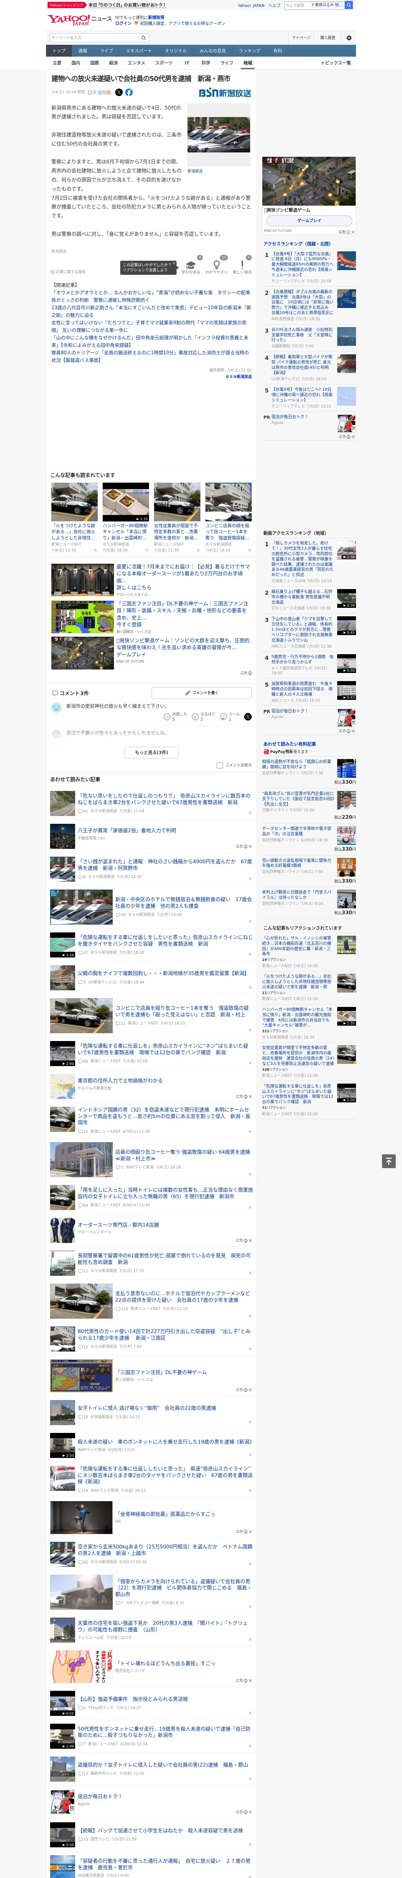Select the エンタメ category
The width and height of the screenshot is (402, 1878).
click(x=137, y=63)
